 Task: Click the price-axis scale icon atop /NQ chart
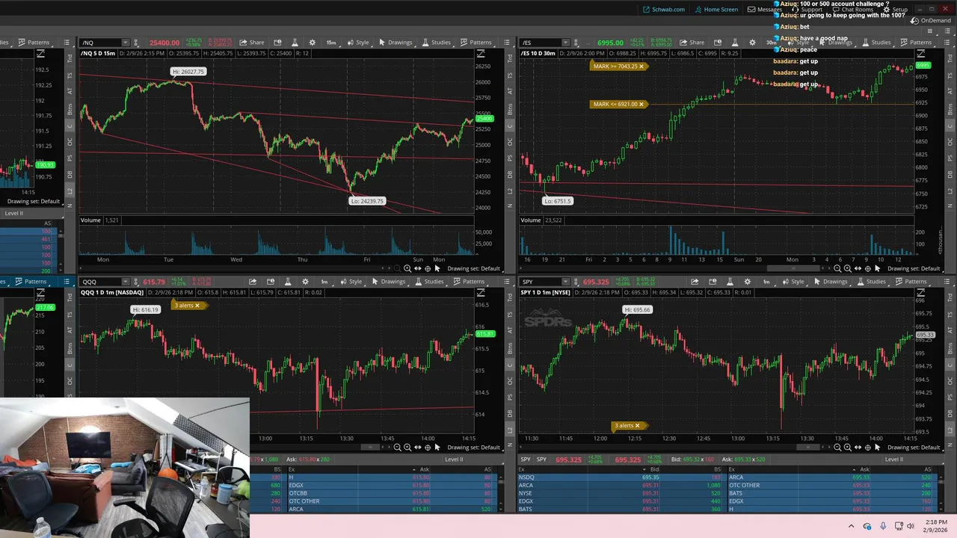pyautogui.click(x=481, y=54)
